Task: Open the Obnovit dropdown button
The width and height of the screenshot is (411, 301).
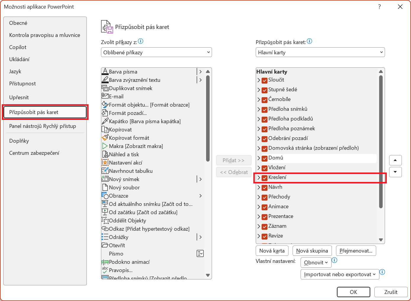Action: tap(316, 263)
